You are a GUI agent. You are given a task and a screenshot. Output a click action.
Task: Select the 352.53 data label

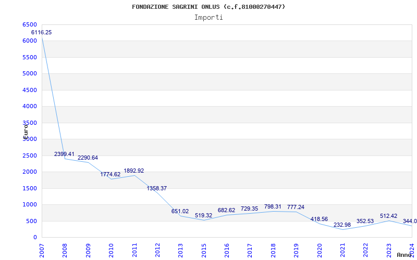[x=365, y=222]
